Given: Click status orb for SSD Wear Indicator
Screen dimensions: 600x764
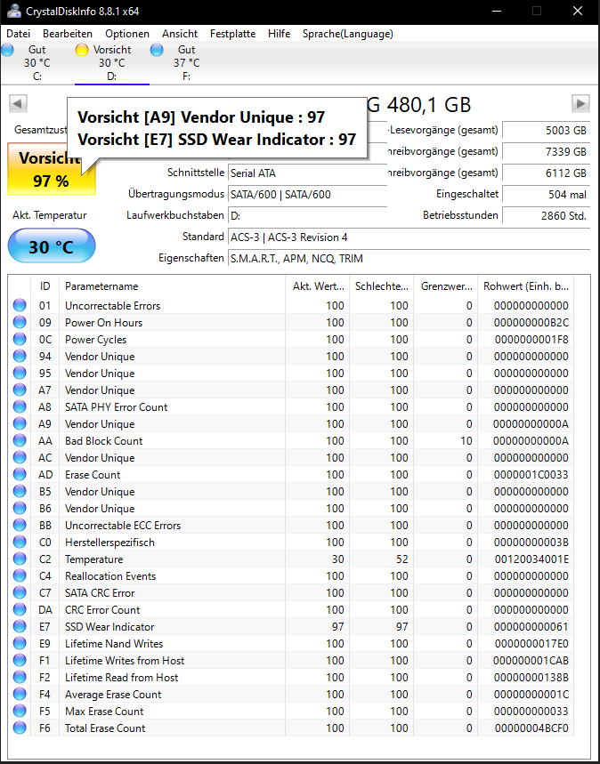Looking at the screenshot, I should pyautogui.click(x=20, y=627).
